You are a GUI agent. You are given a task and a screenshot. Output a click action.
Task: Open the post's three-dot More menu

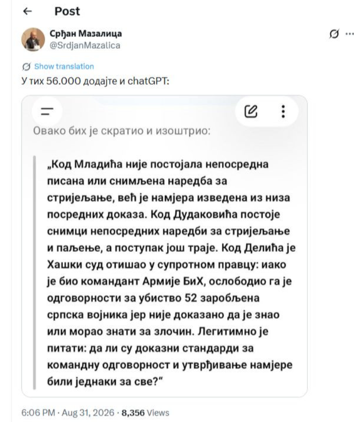click(350, 34)
